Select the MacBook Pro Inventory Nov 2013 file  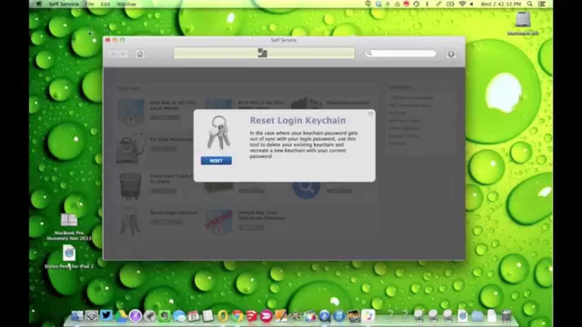pos(69,227)
